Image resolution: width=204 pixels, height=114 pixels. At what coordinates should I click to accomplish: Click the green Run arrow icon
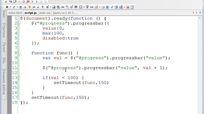[x=6, y=2]
